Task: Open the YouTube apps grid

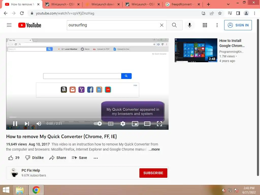Action: 205,25
